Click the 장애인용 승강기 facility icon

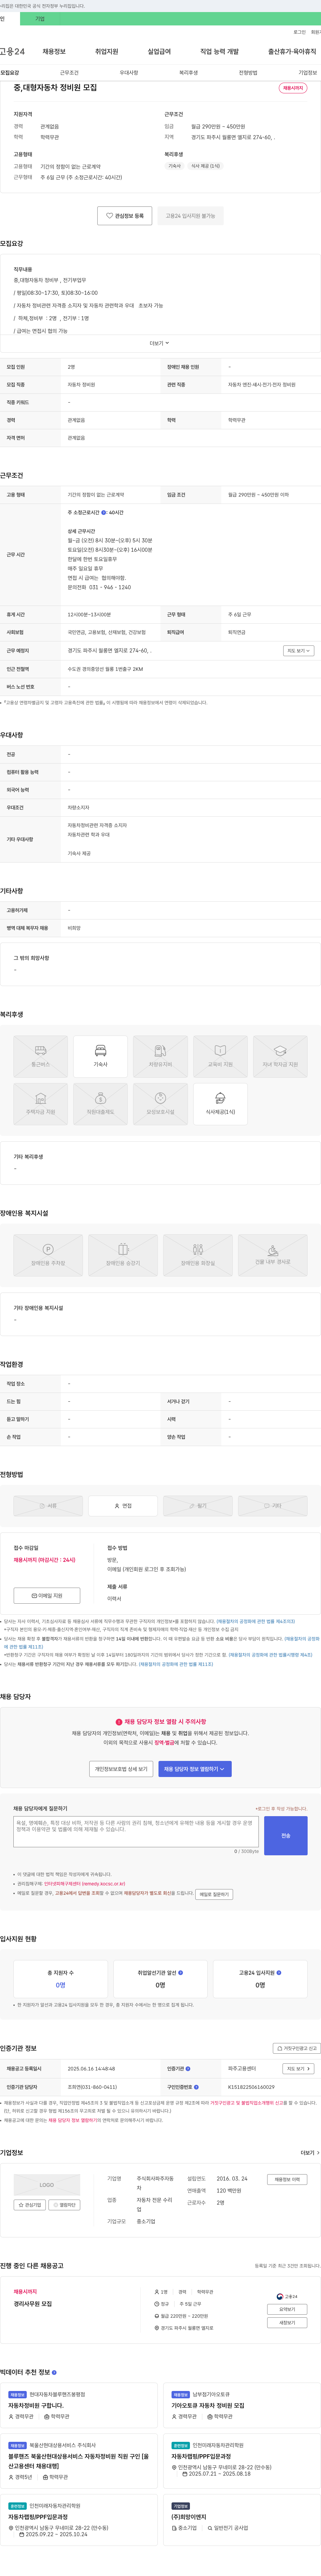(123, 1255)
